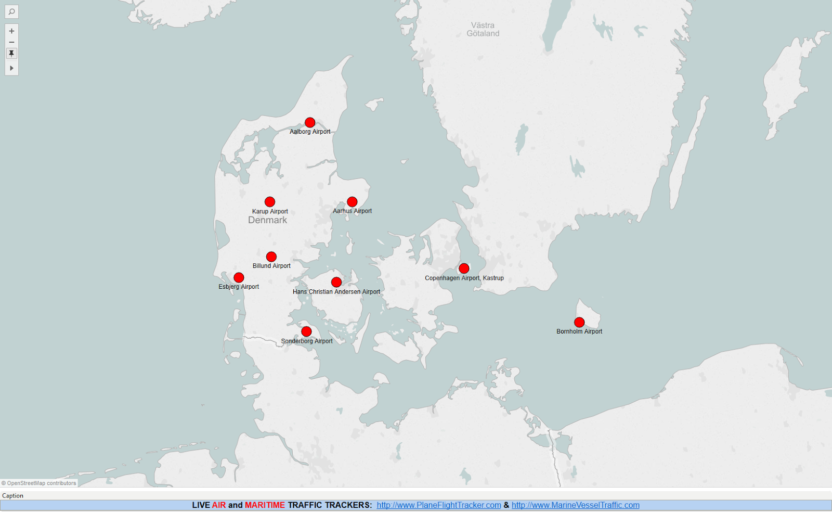
Task: Click the Västra Götaland region label
Action: tap(484, 28)
